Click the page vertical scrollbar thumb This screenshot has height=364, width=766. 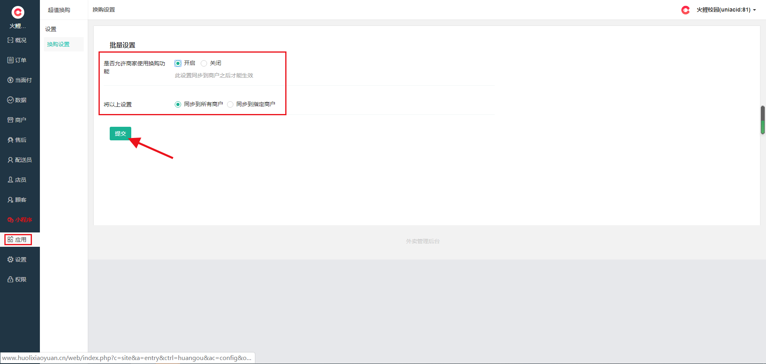click(763, 120)
